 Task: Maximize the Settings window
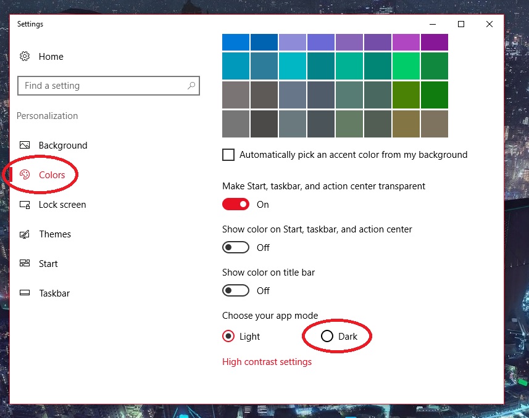click(461, 24)
